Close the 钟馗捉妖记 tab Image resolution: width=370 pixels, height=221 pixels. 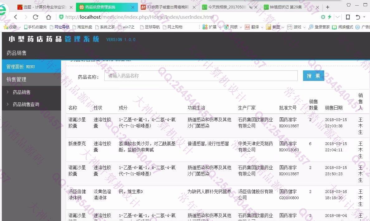[317, 7]
